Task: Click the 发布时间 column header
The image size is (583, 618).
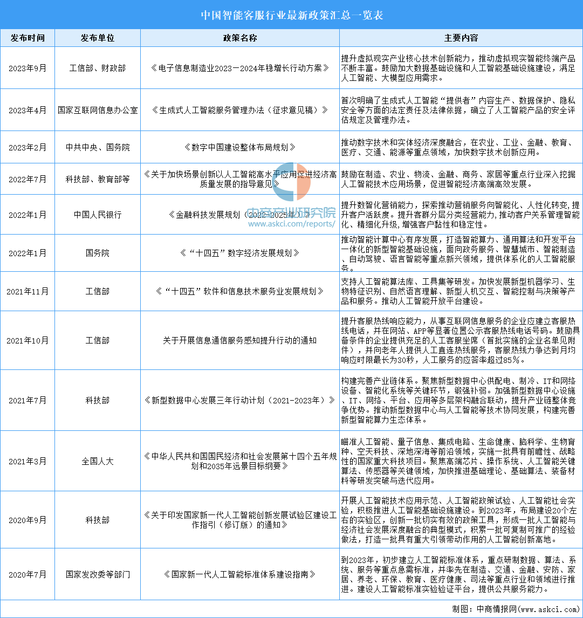Action: (28, 38)
